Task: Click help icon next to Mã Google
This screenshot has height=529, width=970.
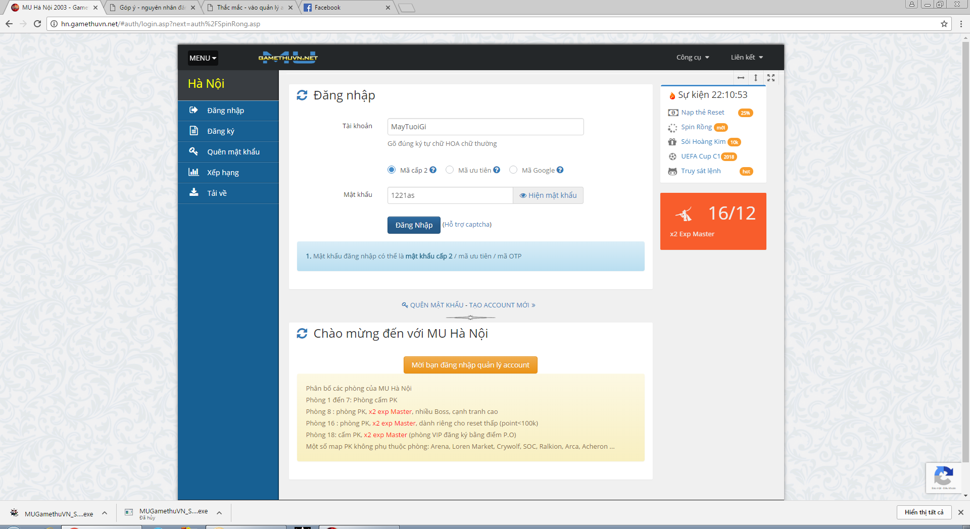Action: 560,170
